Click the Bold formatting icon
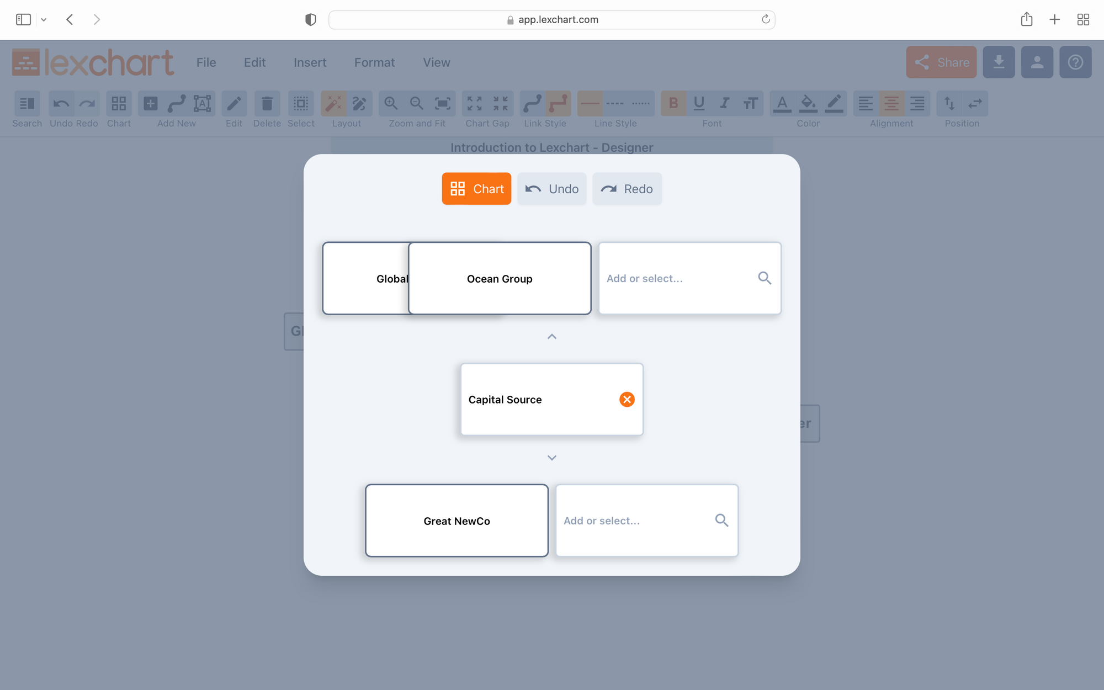The image size is (1104, 690). pos(672,103)
